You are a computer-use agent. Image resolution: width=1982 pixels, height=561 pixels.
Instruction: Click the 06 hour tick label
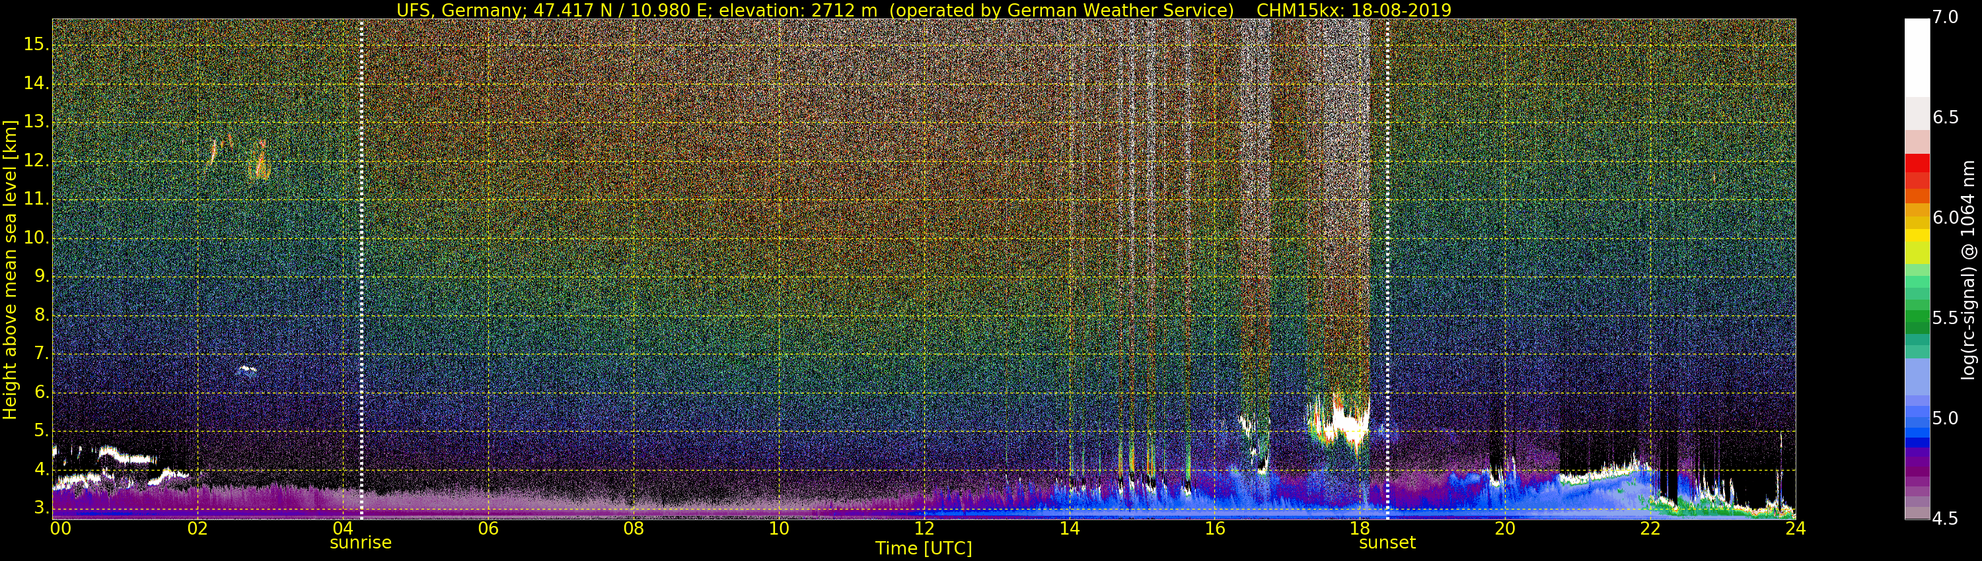click(489, 529)
